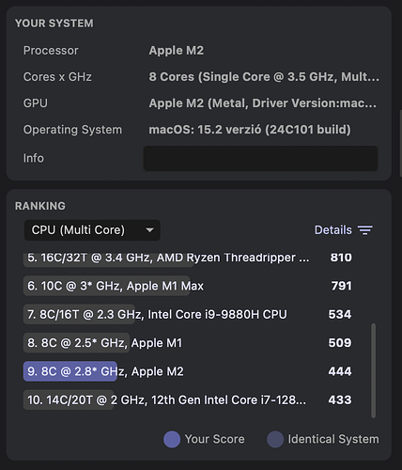Click the score 444 value

[x=340, y=371]
